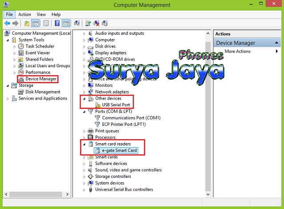The height and width of the screenshot is (209, 284).
Task: Click the Disable device toolbar icon
Action: 105,23
